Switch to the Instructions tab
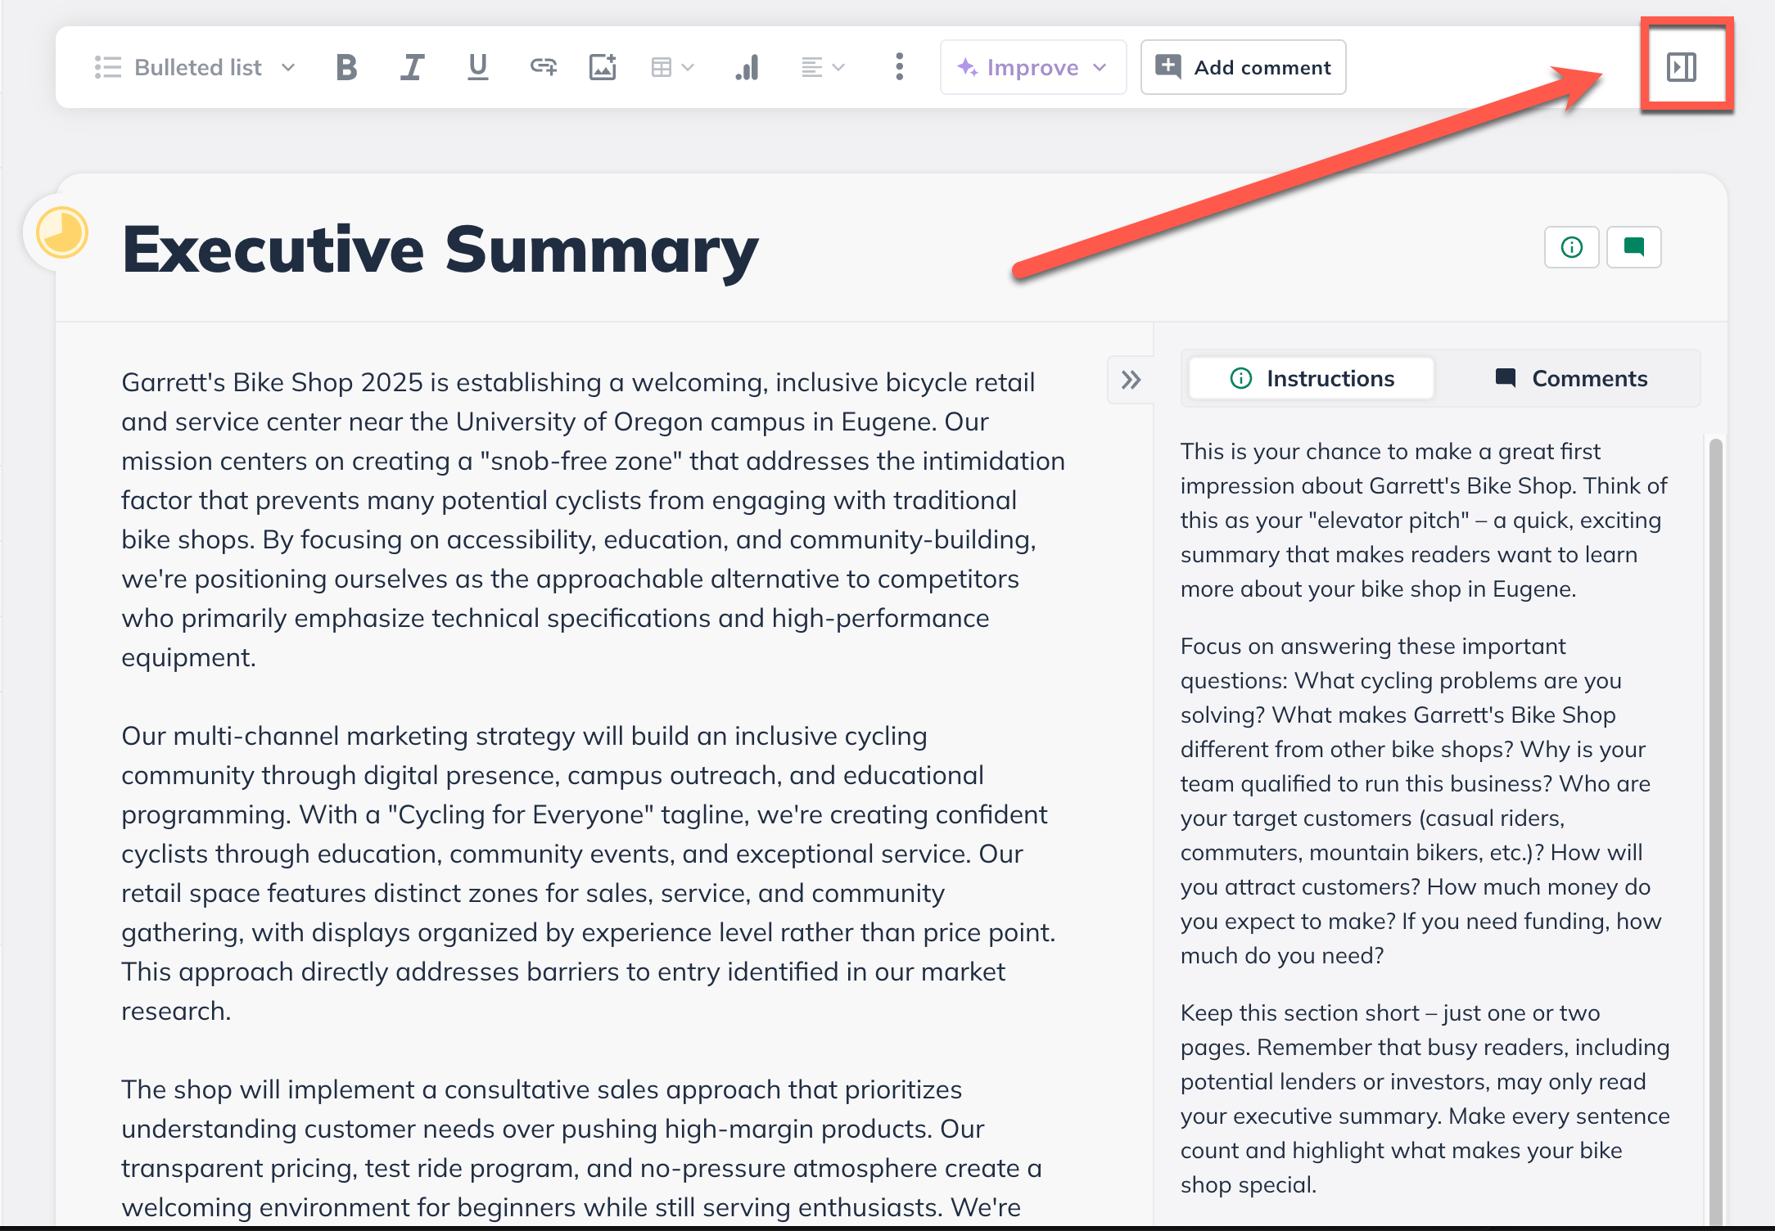 coord(1312,378)
